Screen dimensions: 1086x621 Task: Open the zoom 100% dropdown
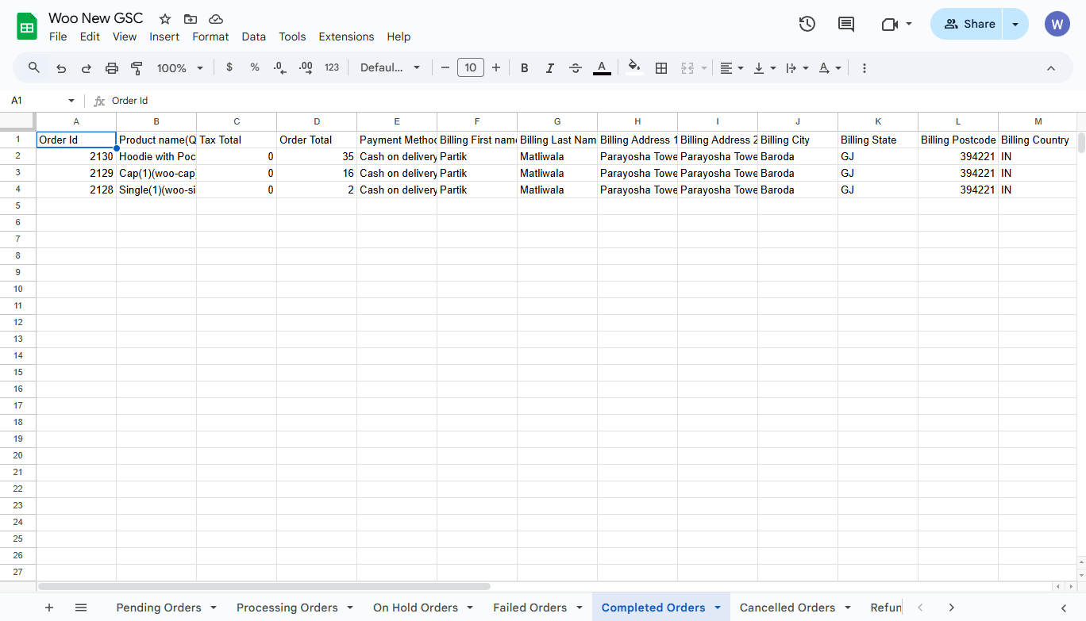coord(180,68)
